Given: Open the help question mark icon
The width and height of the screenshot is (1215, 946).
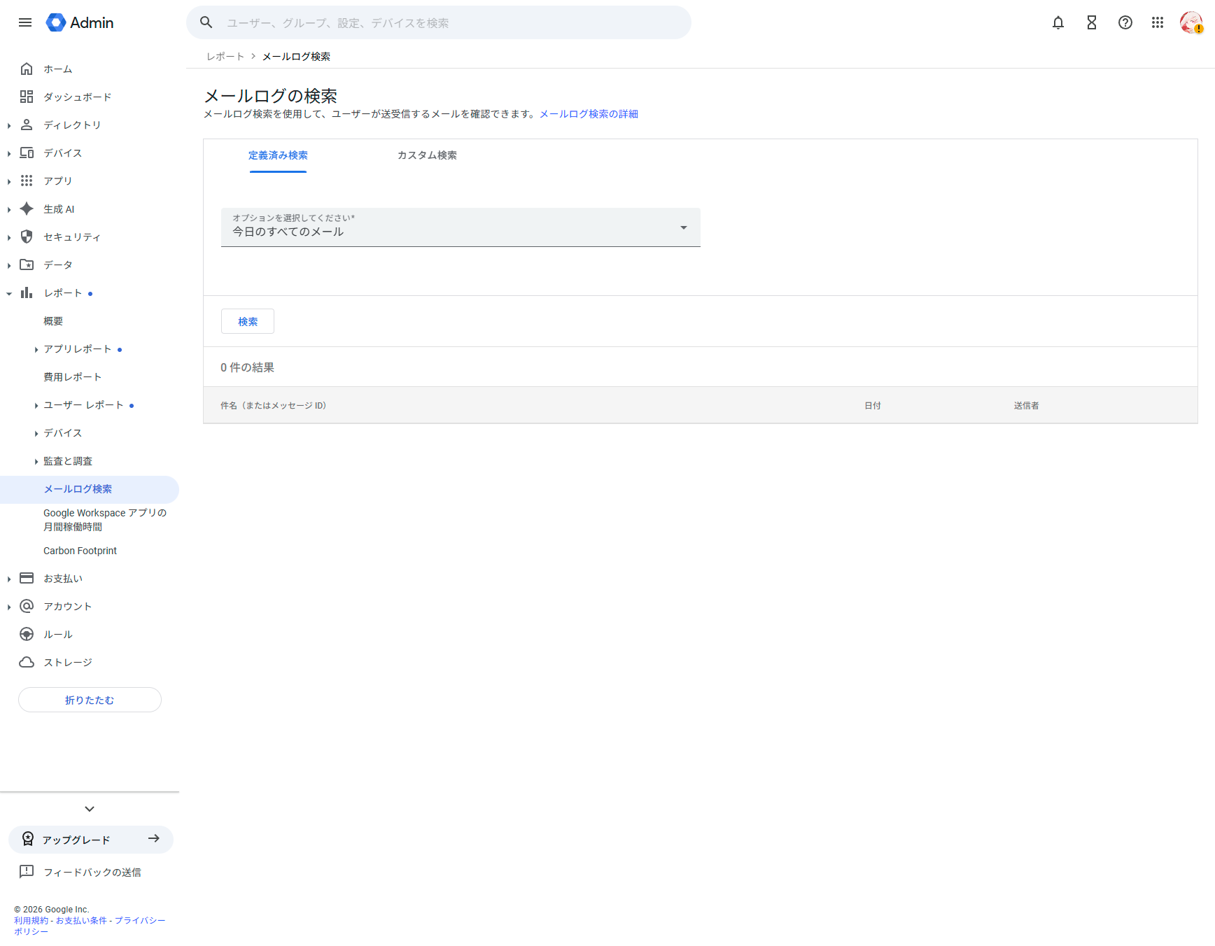Looking at the screenshot, I should click(x=1125, y=22).
